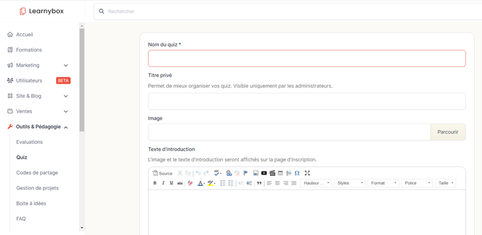Click in the Image path field
The image size is (482, 235).
(x=289, y=132)
